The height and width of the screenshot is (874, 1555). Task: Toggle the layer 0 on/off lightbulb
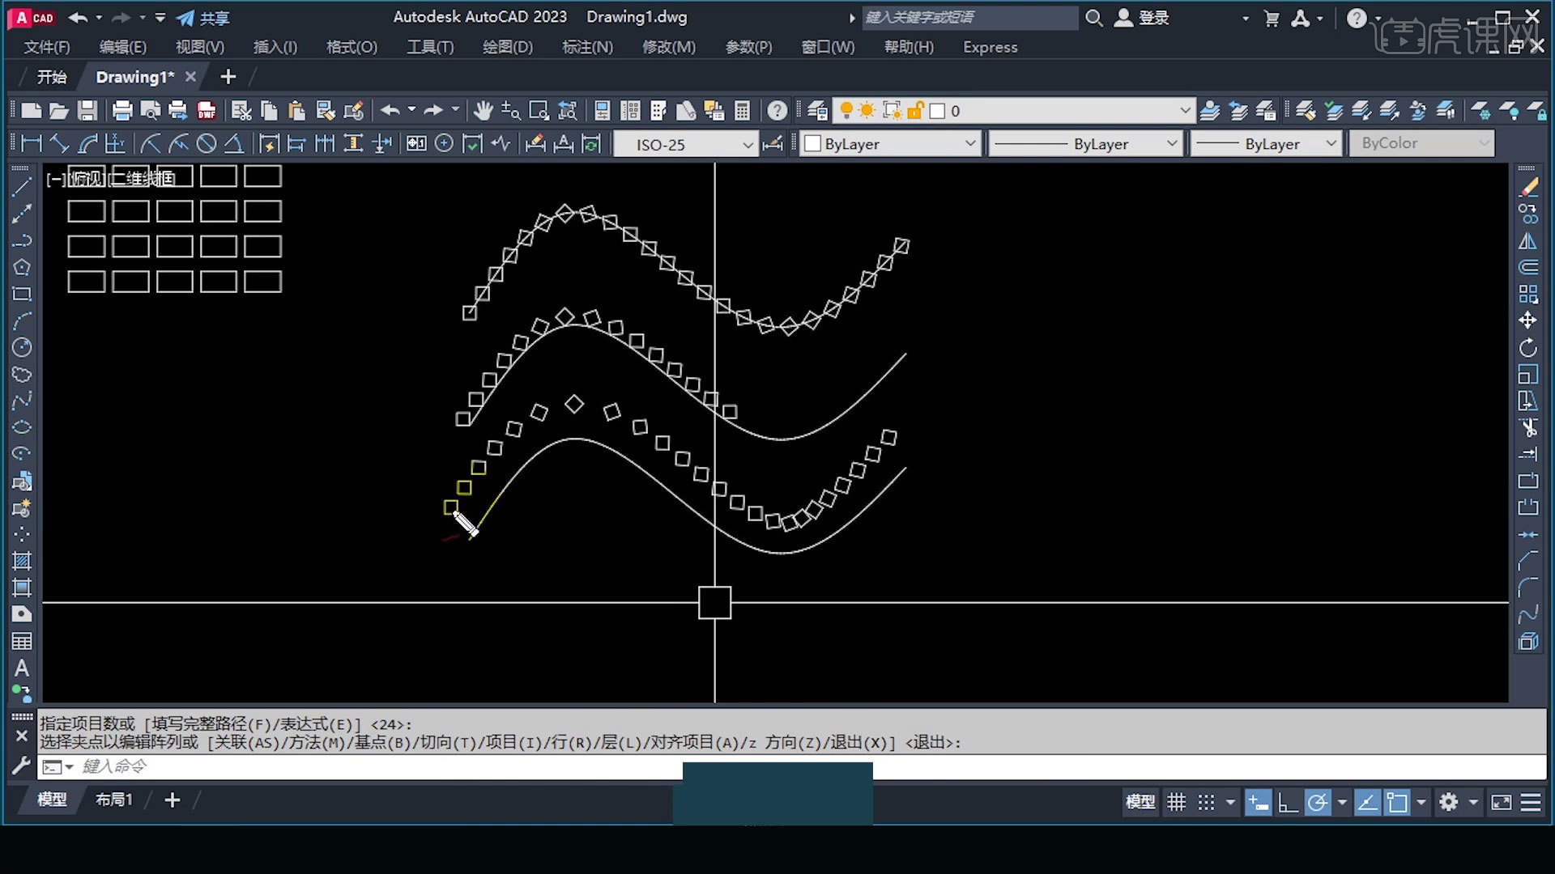click(x=846, y=111)
